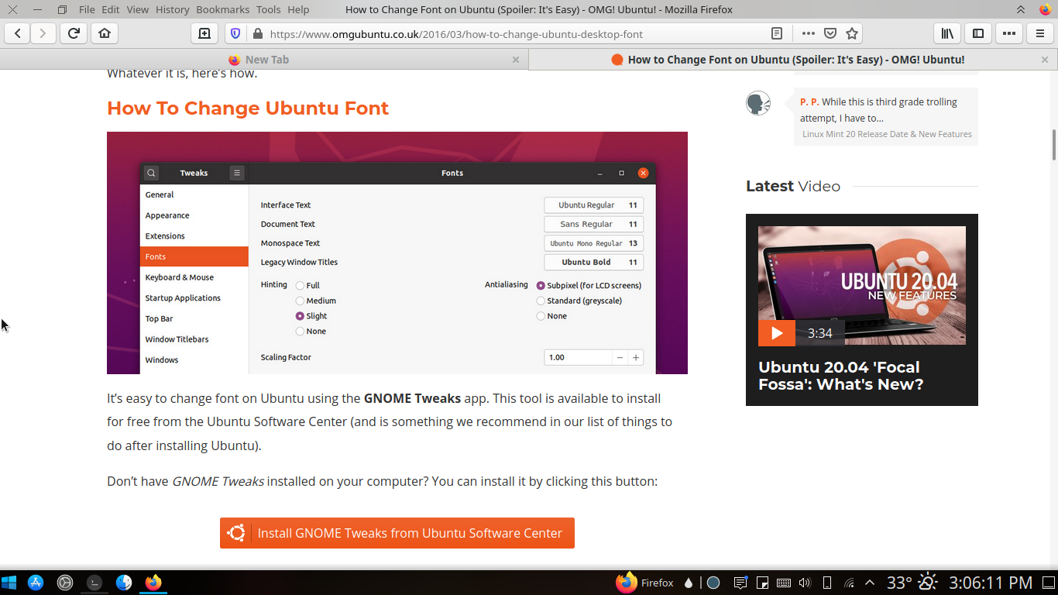
Task: Expand hidden system tray icons
Action: coord(869,583)
